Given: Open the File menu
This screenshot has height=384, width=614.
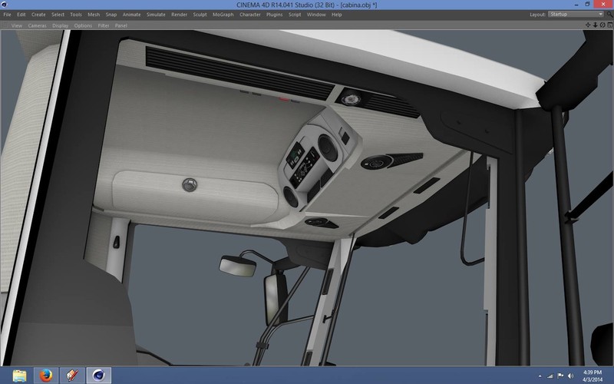Looking at the screenshot, I should pos(7,15).
